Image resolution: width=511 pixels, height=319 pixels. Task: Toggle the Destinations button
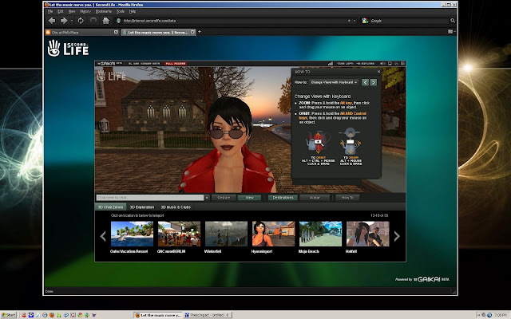tap(283, 198)
